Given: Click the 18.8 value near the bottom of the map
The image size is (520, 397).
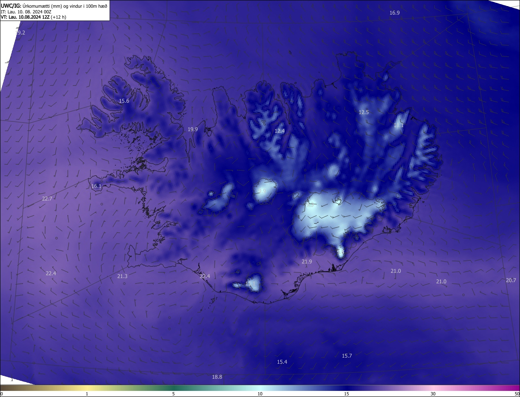Looking at the screenshot, I should coord(217,377).
